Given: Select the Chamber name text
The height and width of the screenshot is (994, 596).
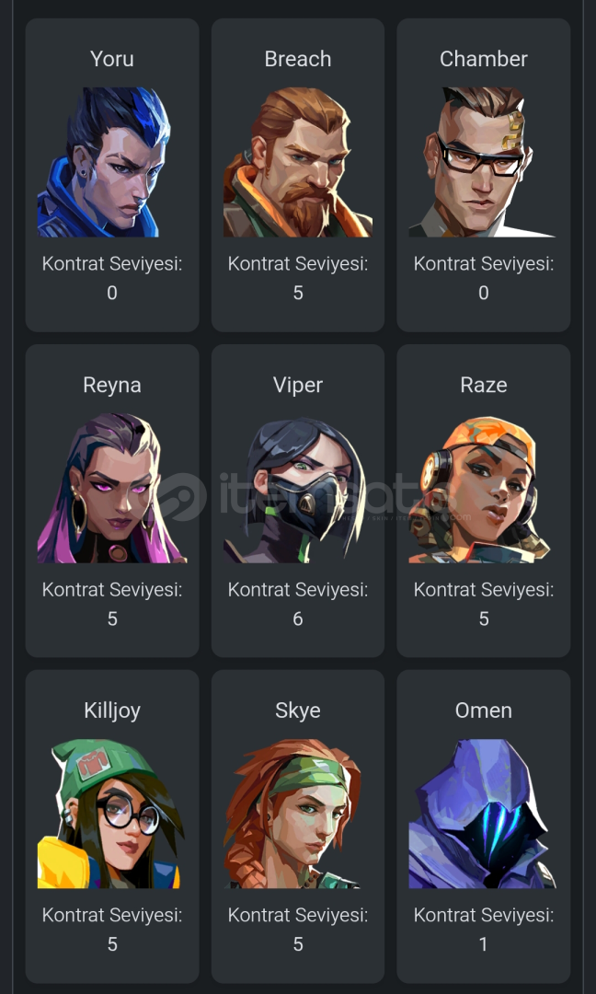Looking at the screenshot, I should point(483,59).
